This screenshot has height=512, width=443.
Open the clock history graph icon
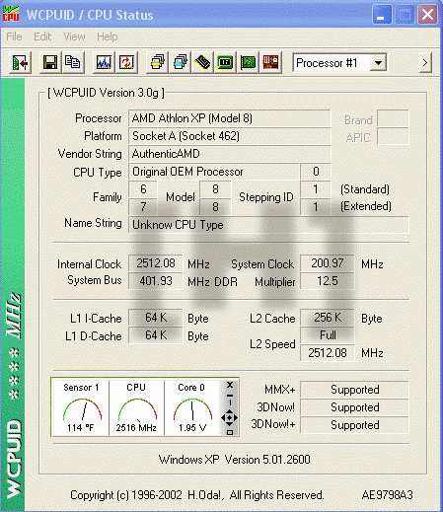point(104,62)
